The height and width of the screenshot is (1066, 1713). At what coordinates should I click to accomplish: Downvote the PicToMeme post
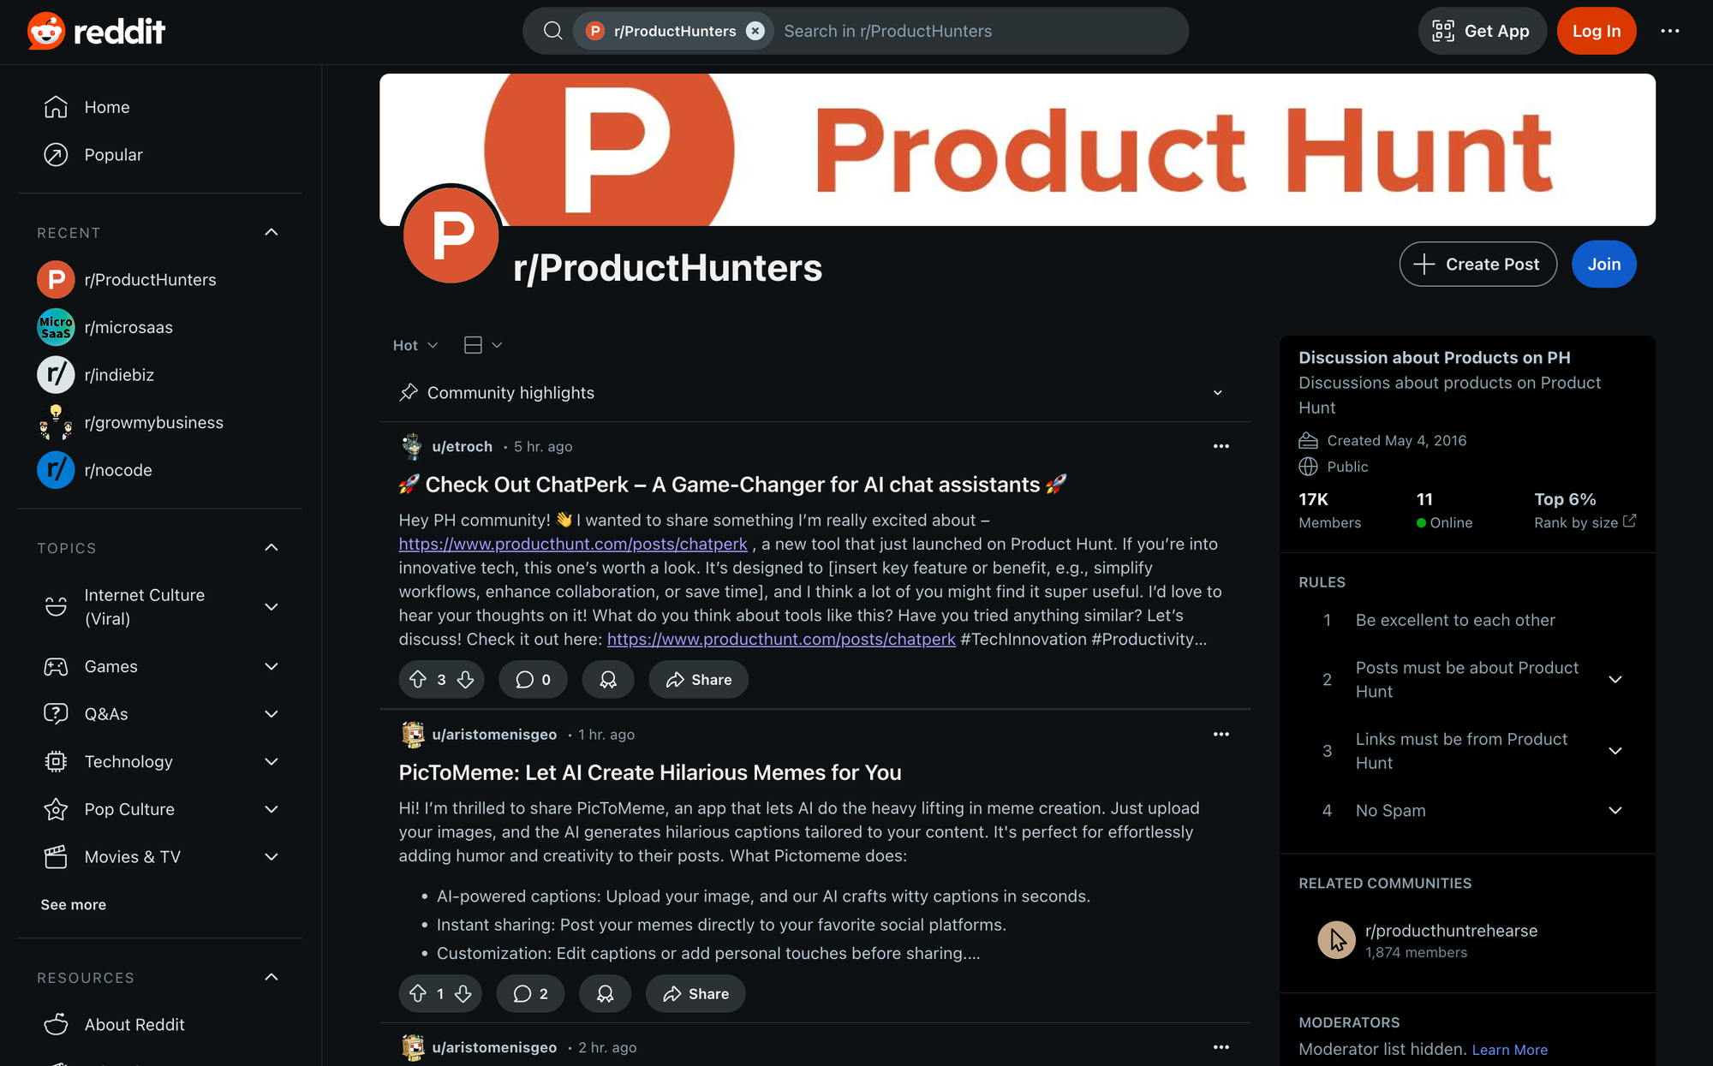(463, 994)
